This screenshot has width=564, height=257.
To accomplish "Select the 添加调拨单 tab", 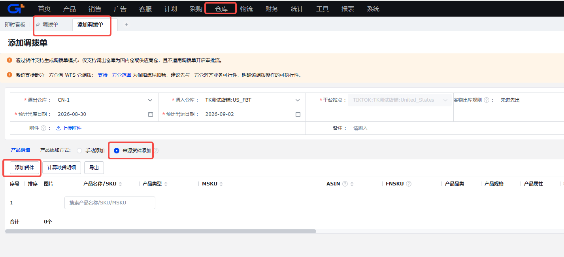I will (90, 25).
